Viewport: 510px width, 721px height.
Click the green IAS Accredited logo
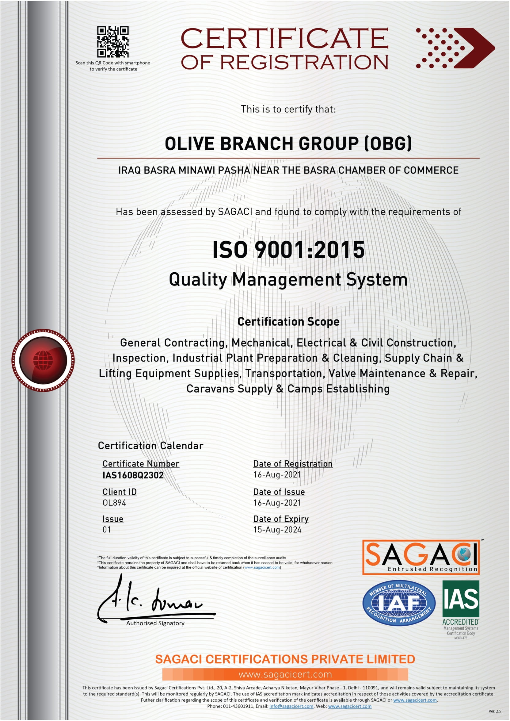click(x=461, y=610)
